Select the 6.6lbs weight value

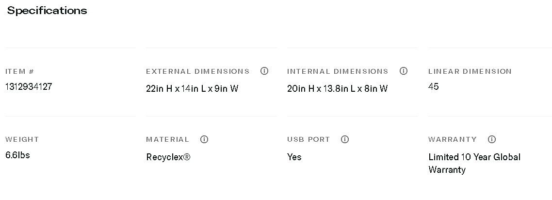pos(17,155)
